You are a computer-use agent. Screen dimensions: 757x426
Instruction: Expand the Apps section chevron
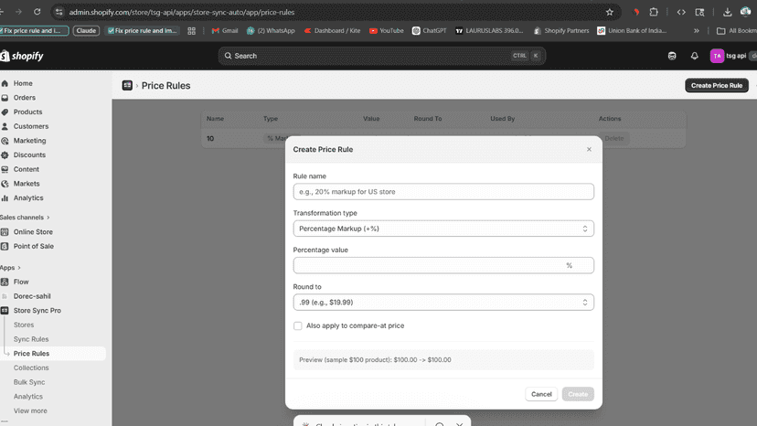click(x=19, y=268)
